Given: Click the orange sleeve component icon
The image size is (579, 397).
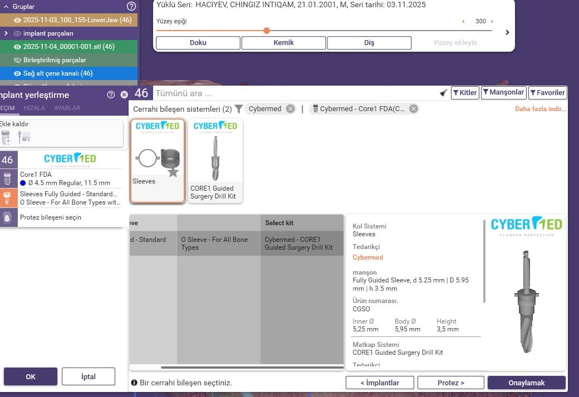Looking at the screenshot, I should tap(7, 198).
